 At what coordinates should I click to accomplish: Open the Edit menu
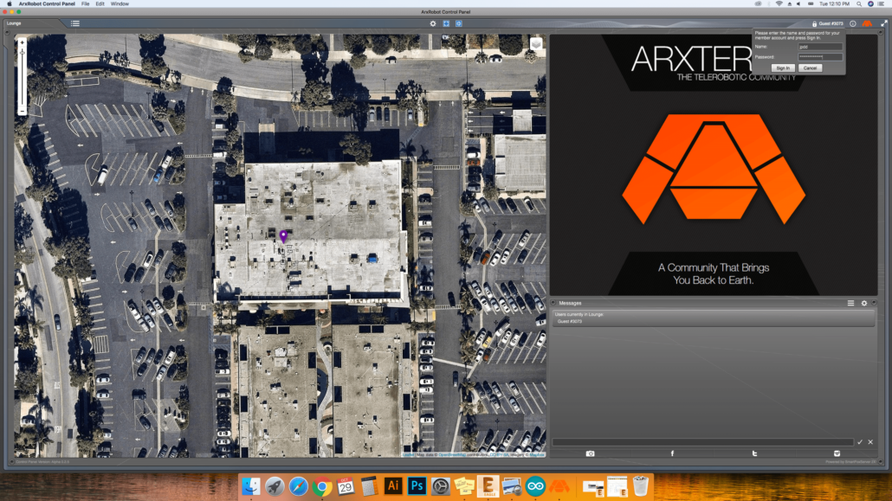100,4
